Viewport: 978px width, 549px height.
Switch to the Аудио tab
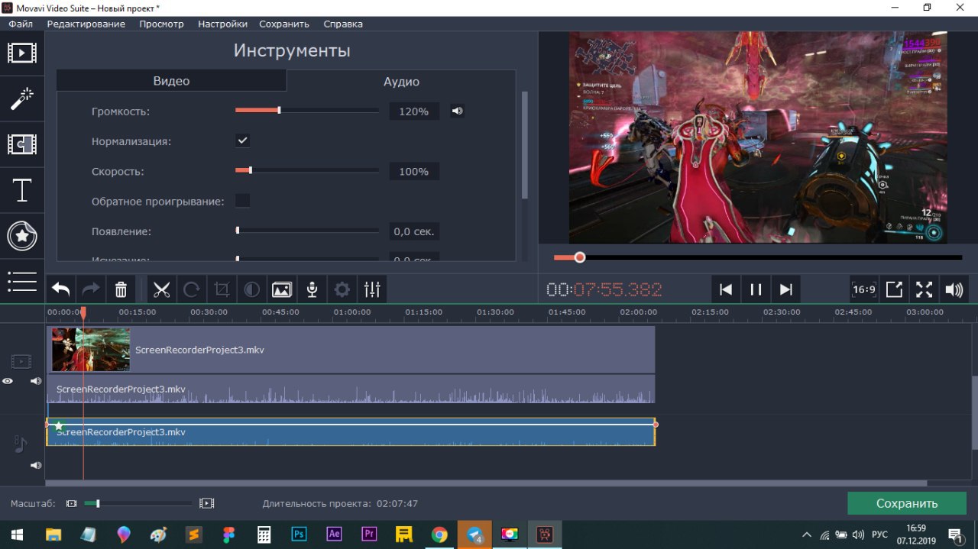click(401, 81)
